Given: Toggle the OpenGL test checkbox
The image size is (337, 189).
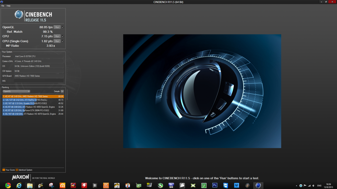Looking at the screenshot, I should coord(63,27).
